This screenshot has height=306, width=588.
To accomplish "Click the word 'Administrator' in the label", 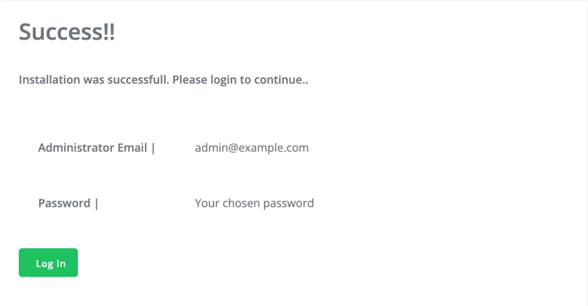I will [76, 148].
